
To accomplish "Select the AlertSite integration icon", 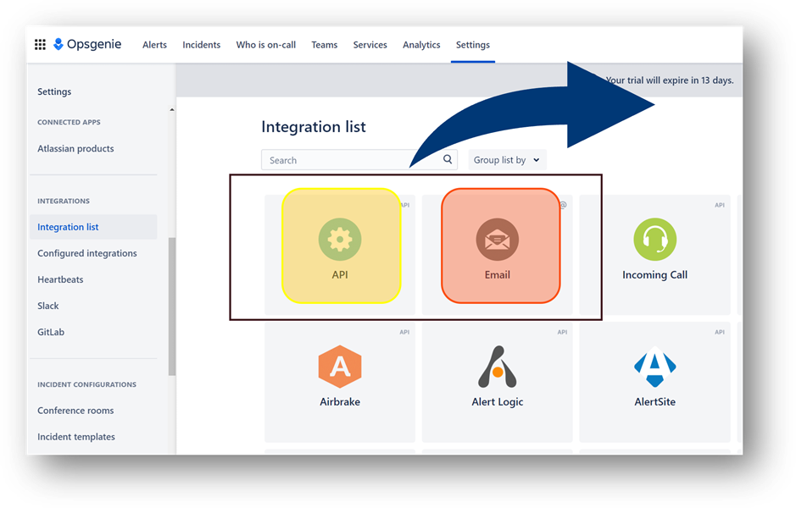I will pyautogui.click(x=655, y=367).
